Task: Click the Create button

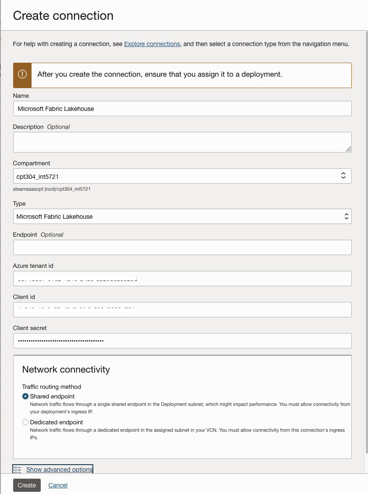Action: (26, 485)
